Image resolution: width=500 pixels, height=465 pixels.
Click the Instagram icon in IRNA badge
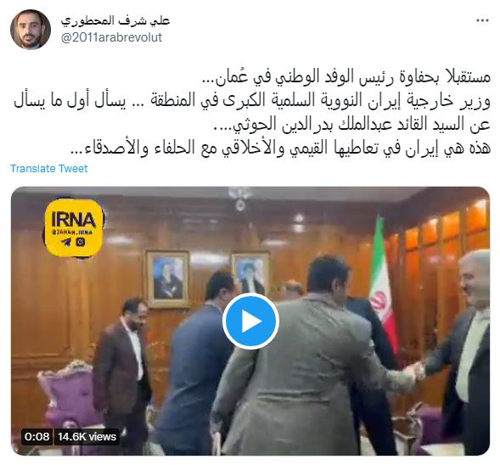coord(81,243)
